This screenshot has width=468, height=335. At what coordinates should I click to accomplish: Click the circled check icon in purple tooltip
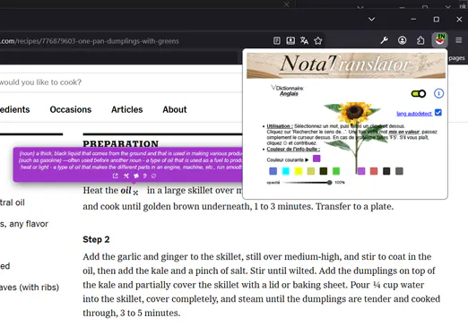coord(153,176)
